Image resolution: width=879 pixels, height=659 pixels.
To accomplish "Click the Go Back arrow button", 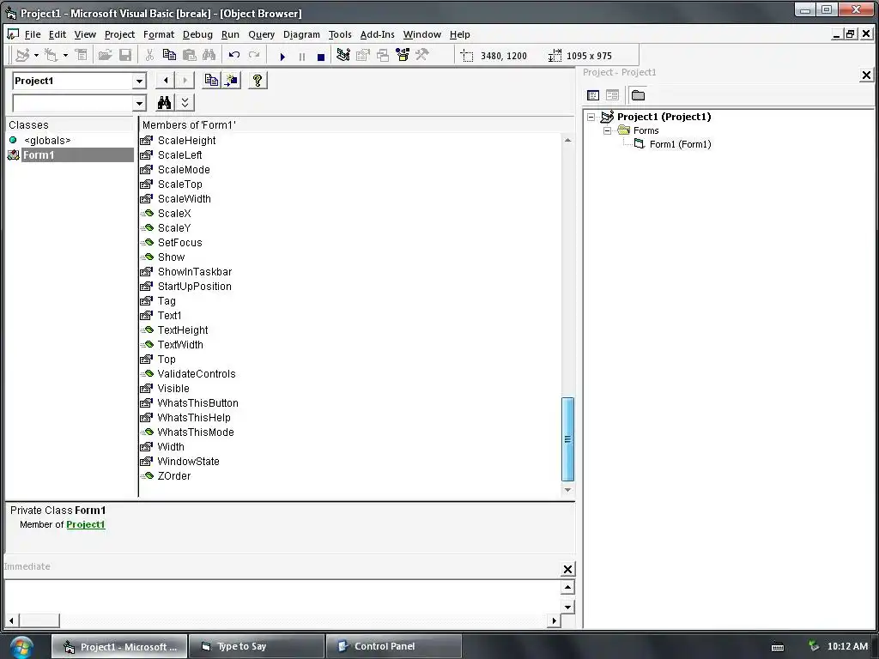I will pos(166,80).
